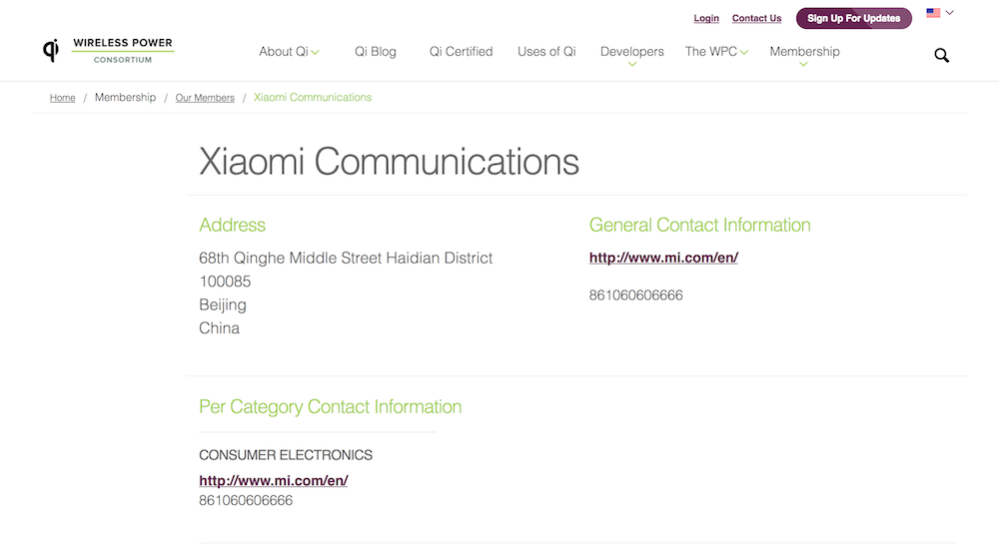Screen dimensions: 999x548
Task: Open the About Qi menu
Action: [x=284, y=52]
